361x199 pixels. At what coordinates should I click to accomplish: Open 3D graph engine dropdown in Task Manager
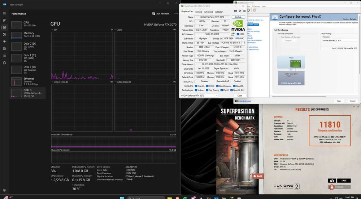pos(54,30)
